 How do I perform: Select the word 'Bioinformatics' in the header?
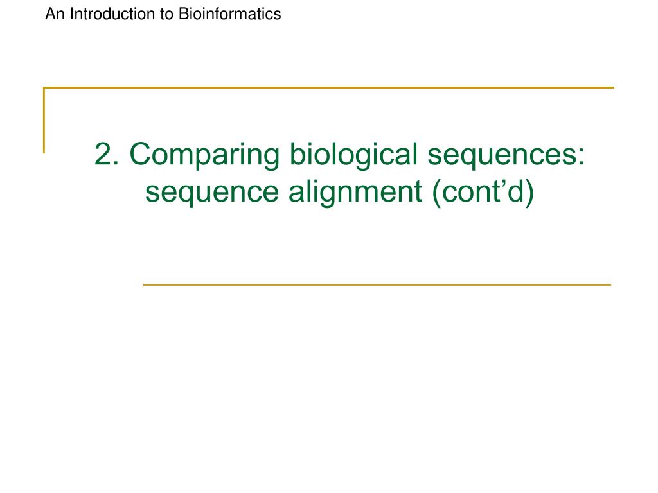coord(229,14)
